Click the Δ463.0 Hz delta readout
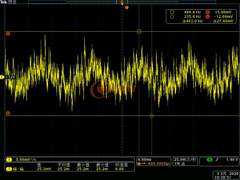Screen dimensions: 240x180 pos(192,21)
